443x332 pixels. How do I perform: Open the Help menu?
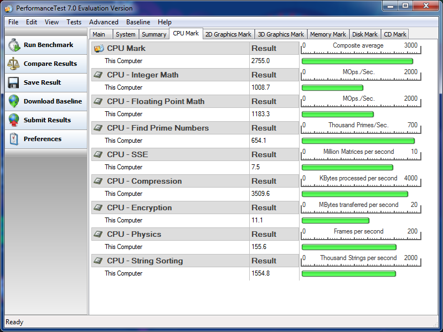164,22
